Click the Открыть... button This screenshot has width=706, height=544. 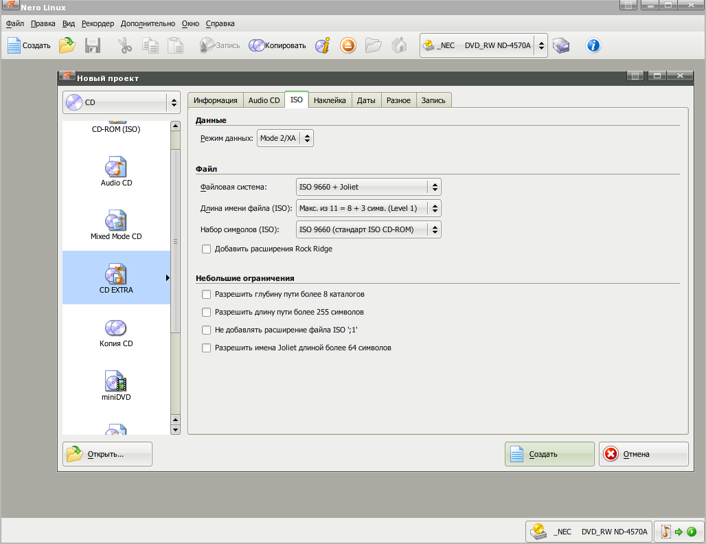tap(107, 454)
